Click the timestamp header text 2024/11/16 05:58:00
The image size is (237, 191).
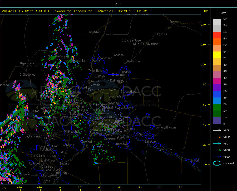coord(22,11)
